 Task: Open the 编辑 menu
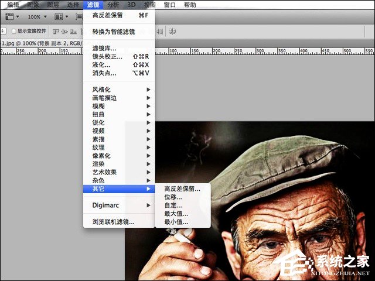coord(13,5)
